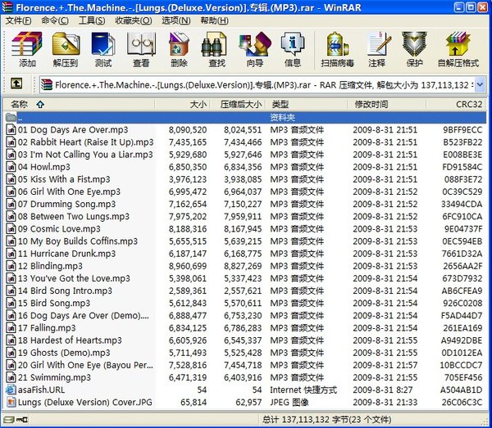Click the 自解压格式 (SFX) toolbar icon

458,44
